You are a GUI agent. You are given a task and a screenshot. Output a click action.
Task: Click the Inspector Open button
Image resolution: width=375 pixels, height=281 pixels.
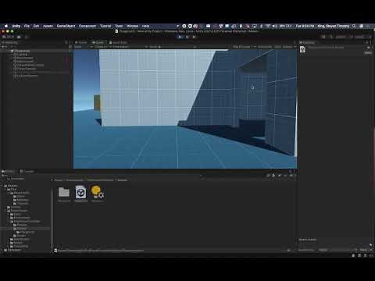368,53
